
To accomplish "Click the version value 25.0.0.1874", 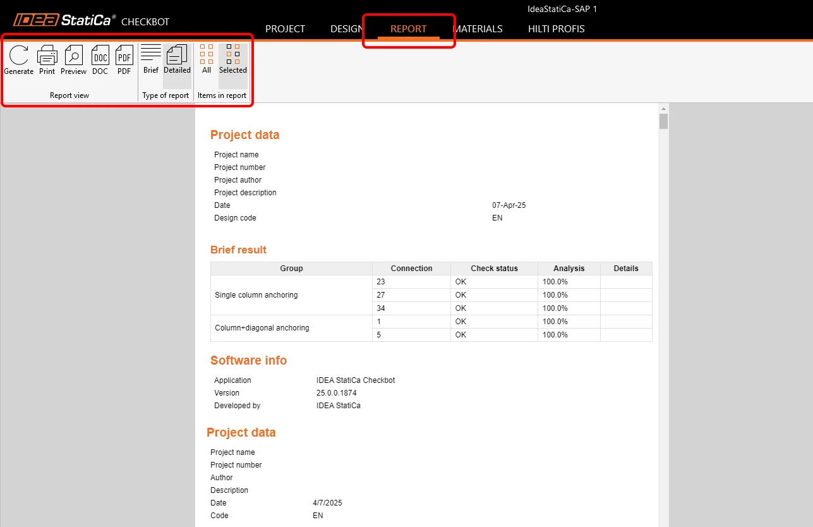I will coord(336,393).
